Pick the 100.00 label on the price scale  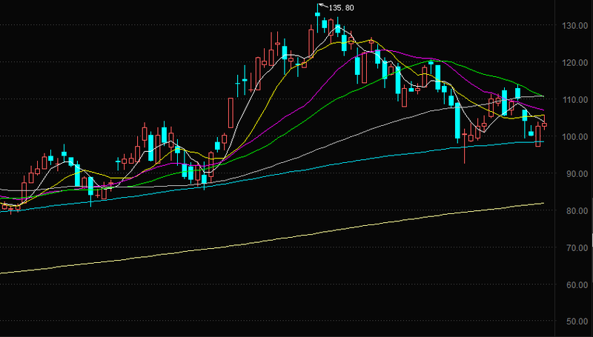coord(569,137)
